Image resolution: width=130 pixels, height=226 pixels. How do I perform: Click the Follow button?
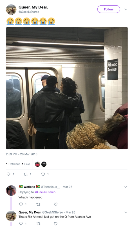[109, 9]
